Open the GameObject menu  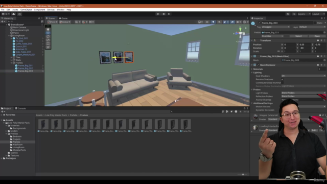click(x=26, y=10)
